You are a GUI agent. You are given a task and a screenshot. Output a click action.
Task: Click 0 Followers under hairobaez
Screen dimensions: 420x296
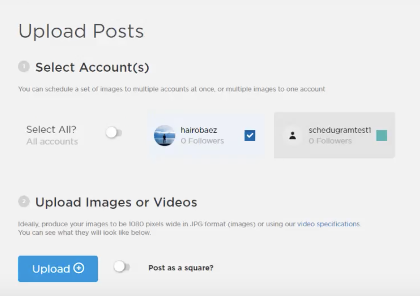202,141
